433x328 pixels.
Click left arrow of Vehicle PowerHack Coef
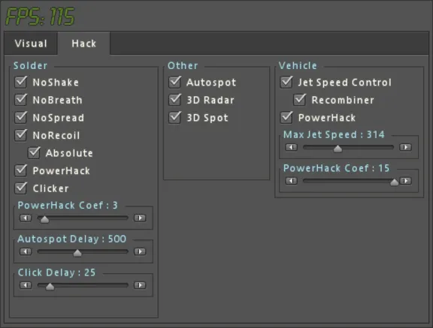(292, 181)
